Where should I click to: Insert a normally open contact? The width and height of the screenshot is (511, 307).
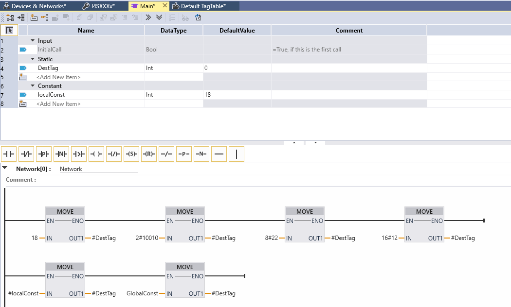[x=9, y=154]
